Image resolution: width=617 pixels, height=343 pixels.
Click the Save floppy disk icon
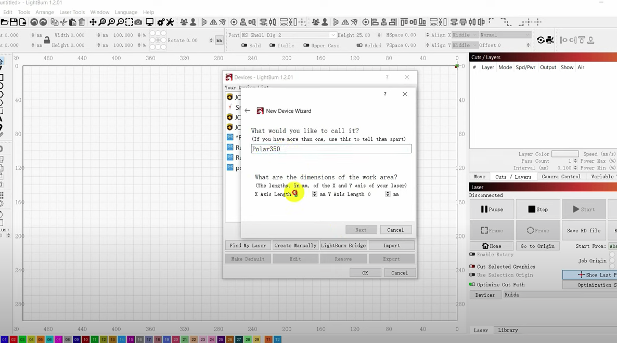pos(14,22)
